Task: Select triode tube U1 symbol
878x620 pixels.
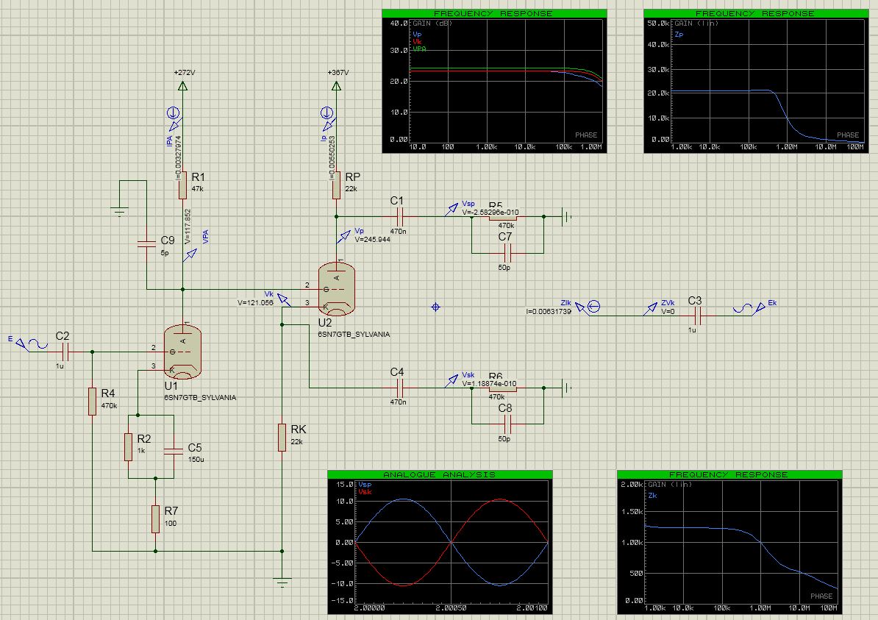Action: 182,353
